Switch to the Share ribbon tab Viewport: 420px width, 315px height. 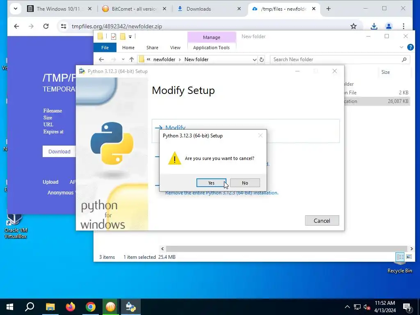152,48
